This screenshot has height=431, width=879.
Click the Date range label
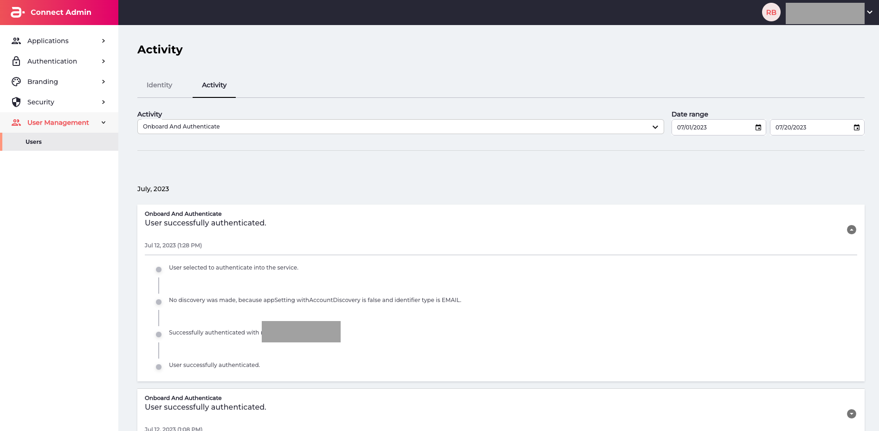click(x=690, y=114)
